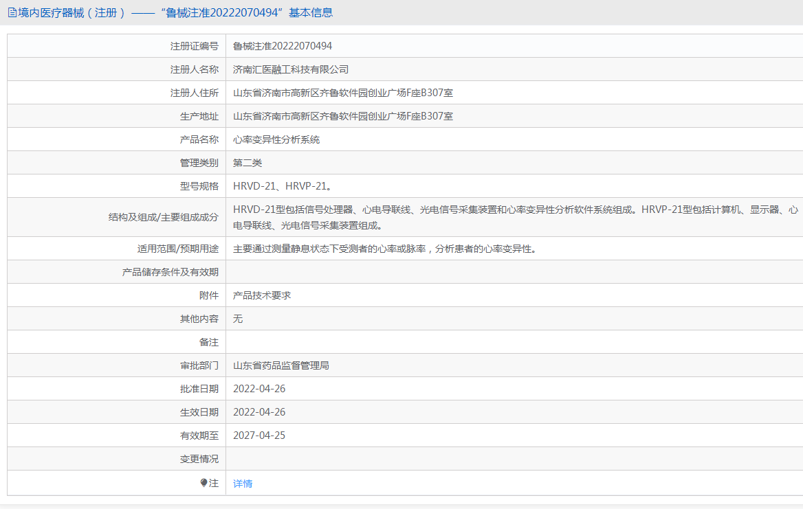
Task: Select the expiry date 2027-04-25
Action: [x=259, y=436]
